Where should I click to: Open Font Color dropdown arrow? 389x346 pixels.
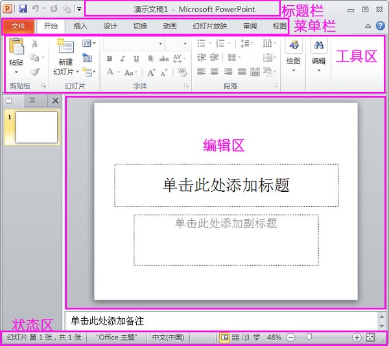click(x=119, y=73)
